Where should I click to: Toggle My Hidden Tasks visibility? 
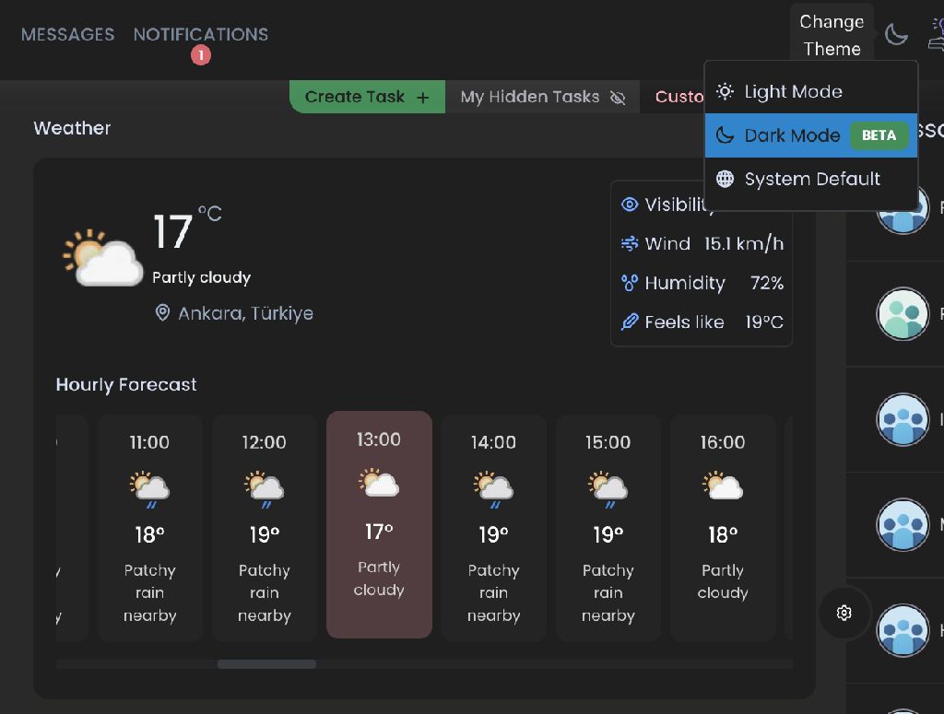[542, 97]
